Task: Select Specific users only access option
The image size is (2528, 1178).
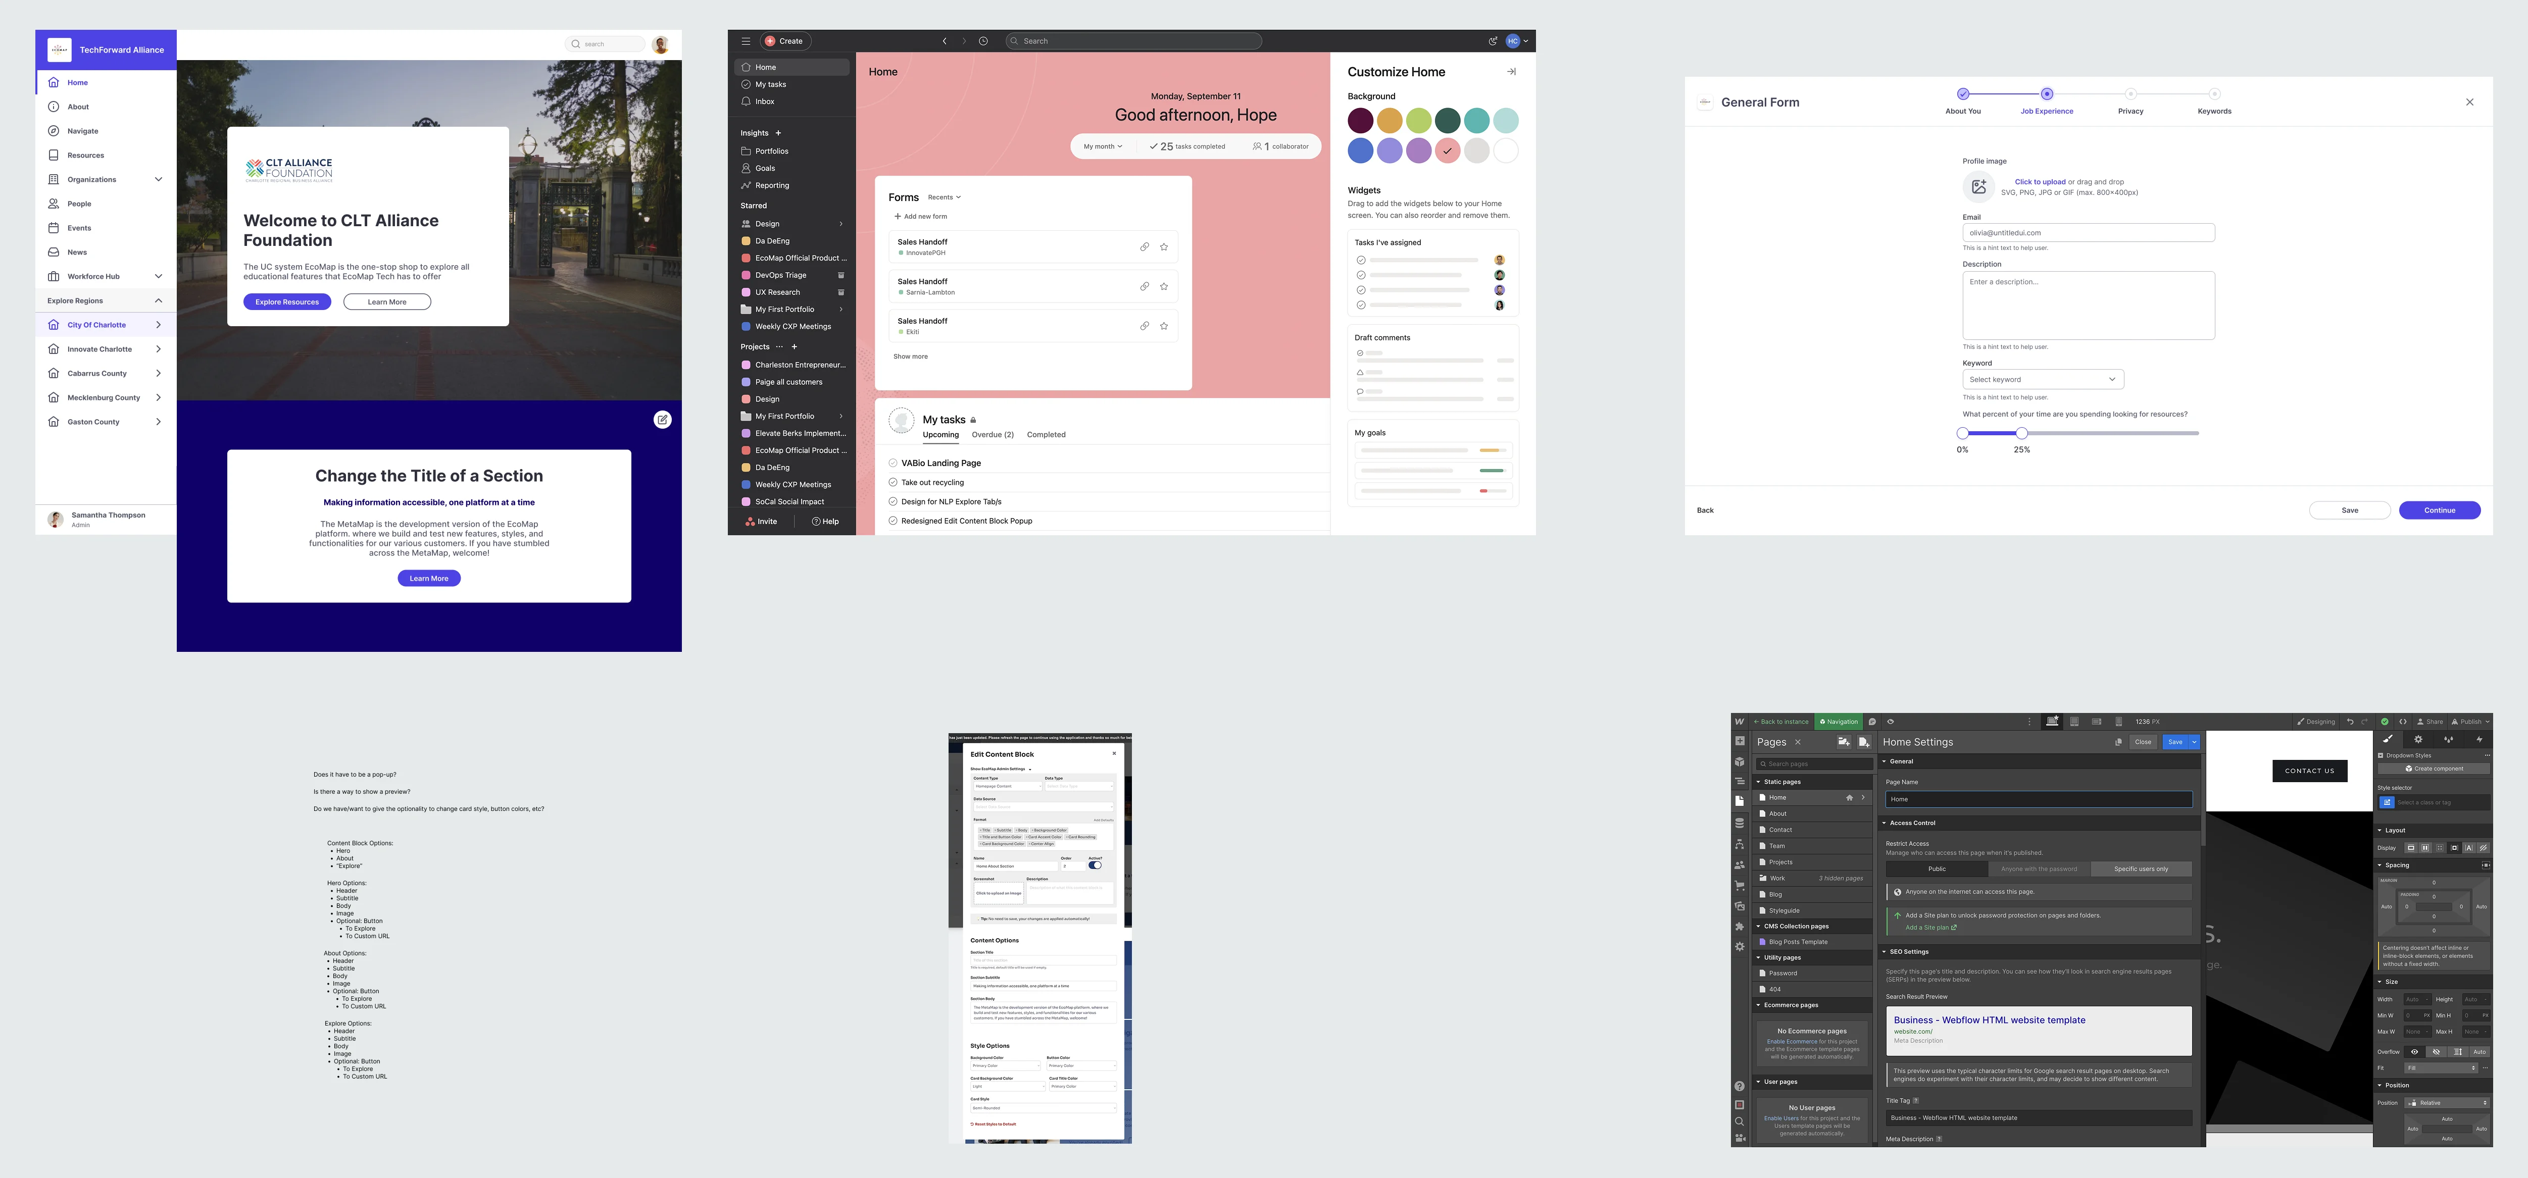Action: pyautogui.click(x=2141, y=869)
